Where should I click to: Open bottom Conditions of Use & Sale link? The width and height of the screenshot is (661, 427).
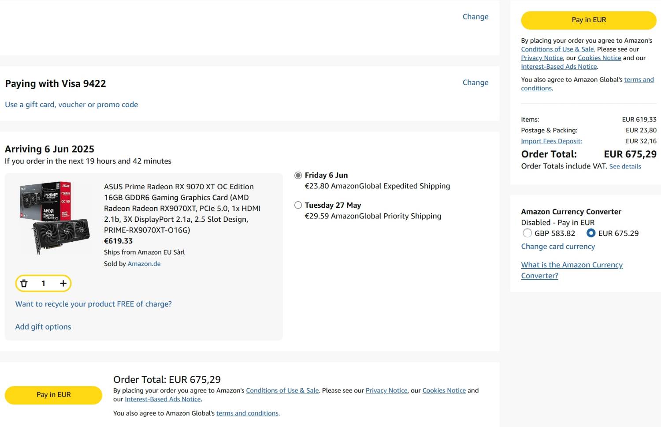coord(282,390)
